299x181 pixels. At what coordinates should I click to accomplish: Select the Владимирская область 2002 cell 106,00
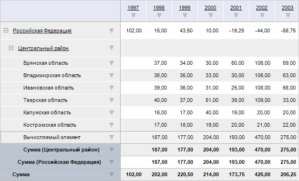coord(263,75)
